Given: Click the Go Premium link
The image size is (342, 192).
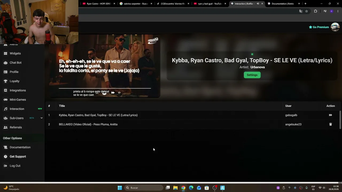Looking at the screenshot, I should (x=319, y=27).
